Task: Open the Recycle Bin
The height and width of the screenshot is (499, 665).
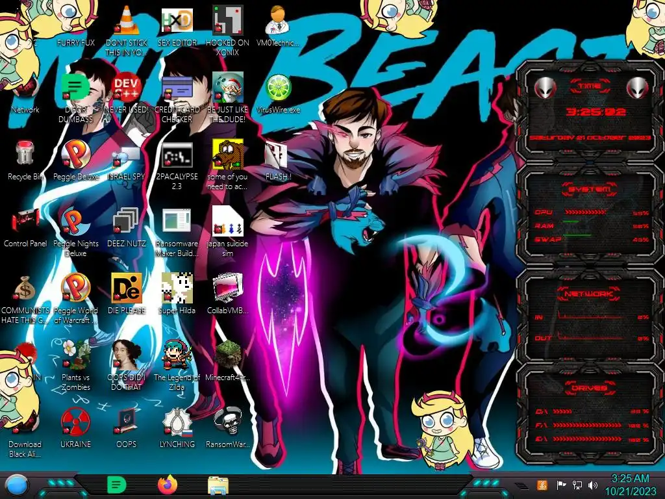Action: click(x=25, y=153)
